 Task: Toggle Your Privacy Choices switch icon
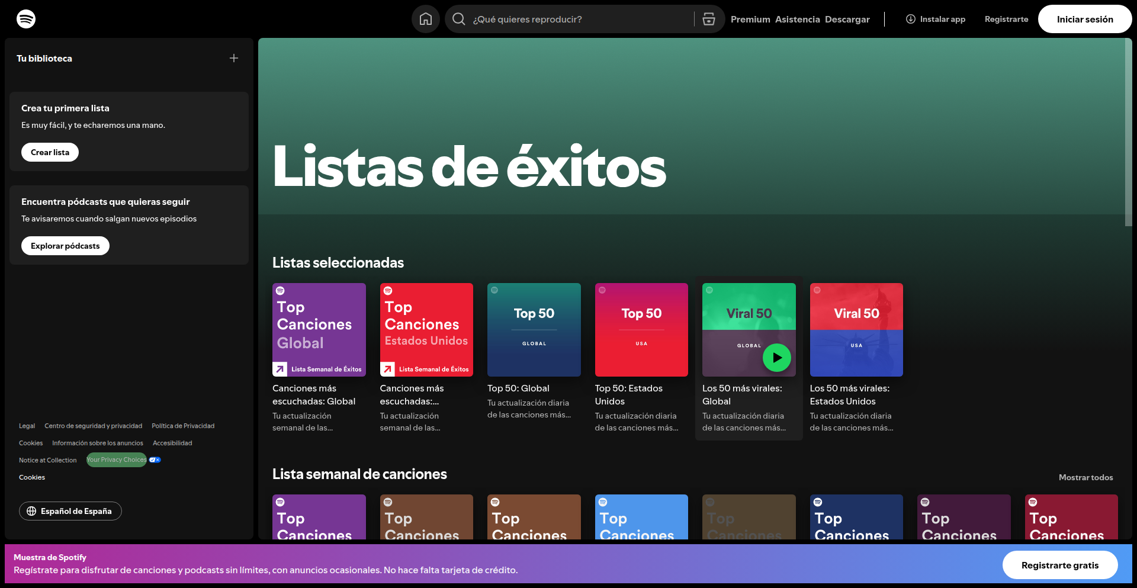click(x=155, y=460)
